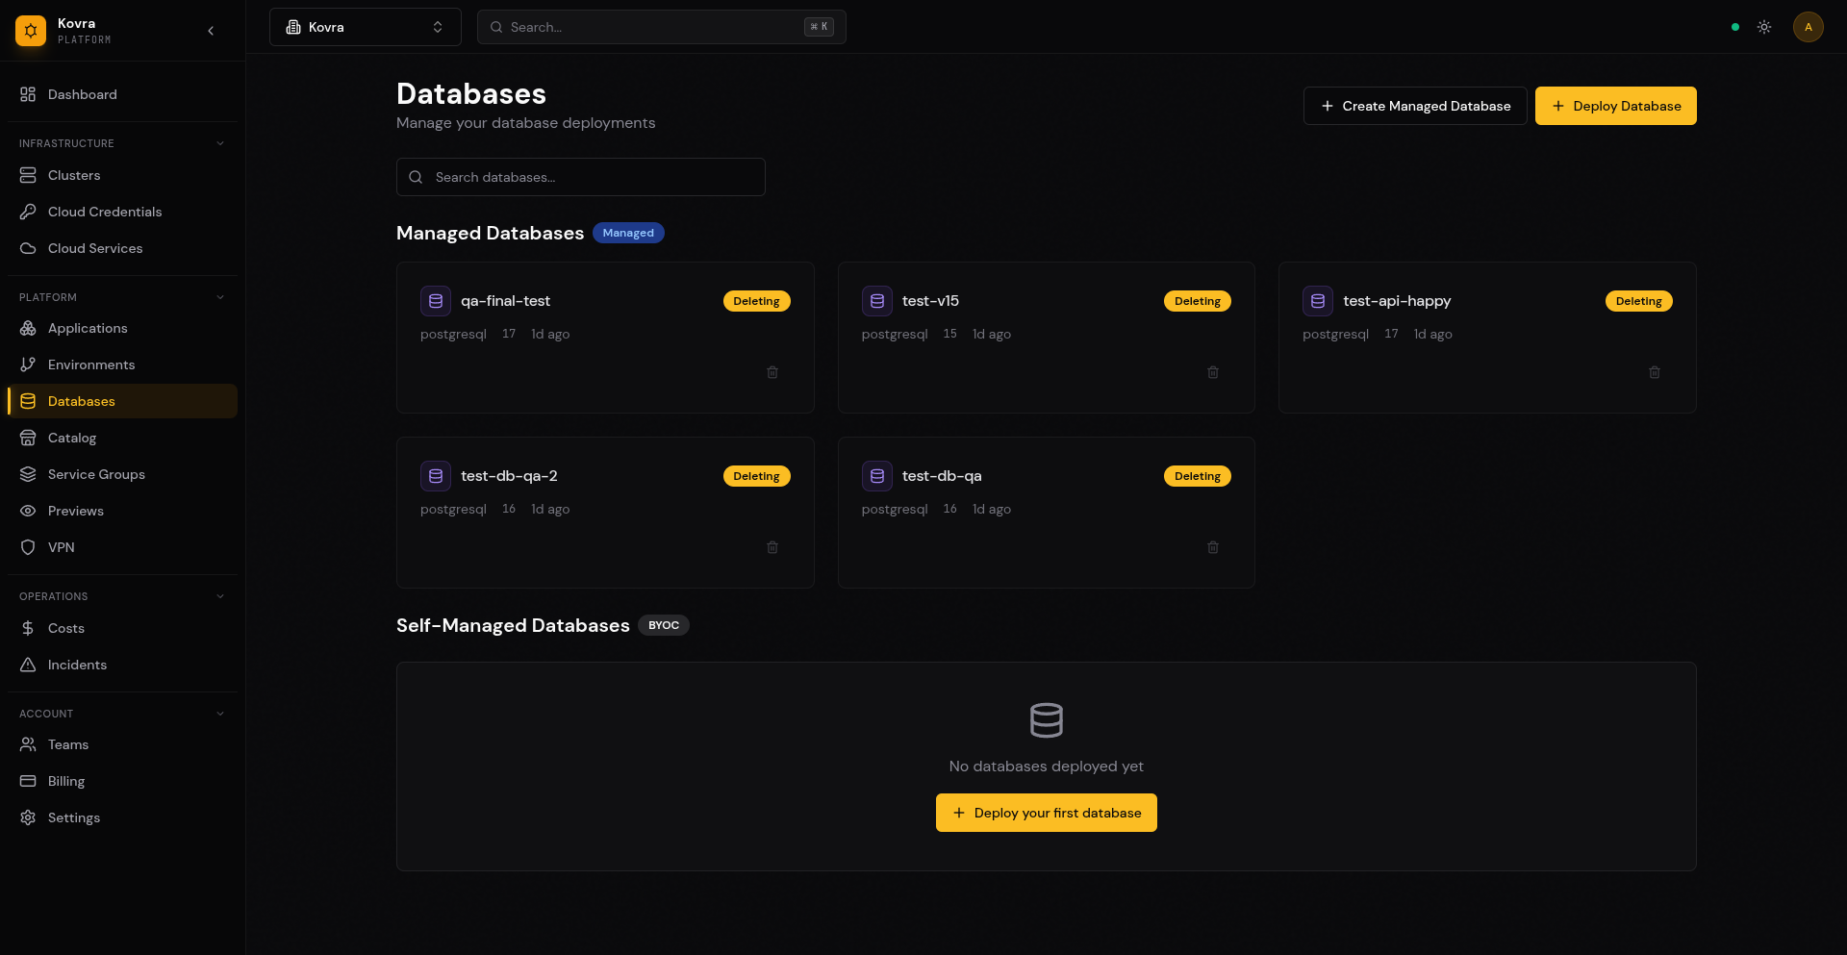The width and height of the screenshot is (1847, 955).
Task: Click Deleting status on test-api-happy
Action: click(1639, 301)
